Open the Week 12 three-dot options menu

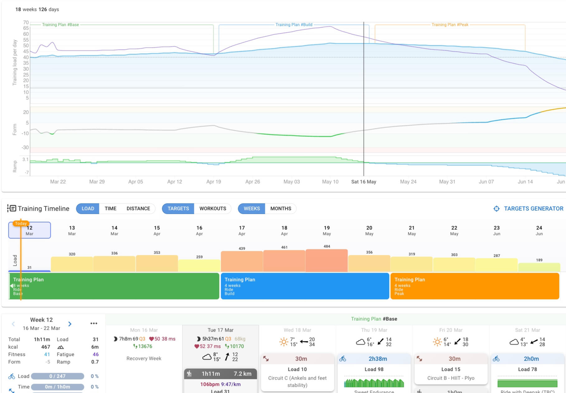point(94,324)
